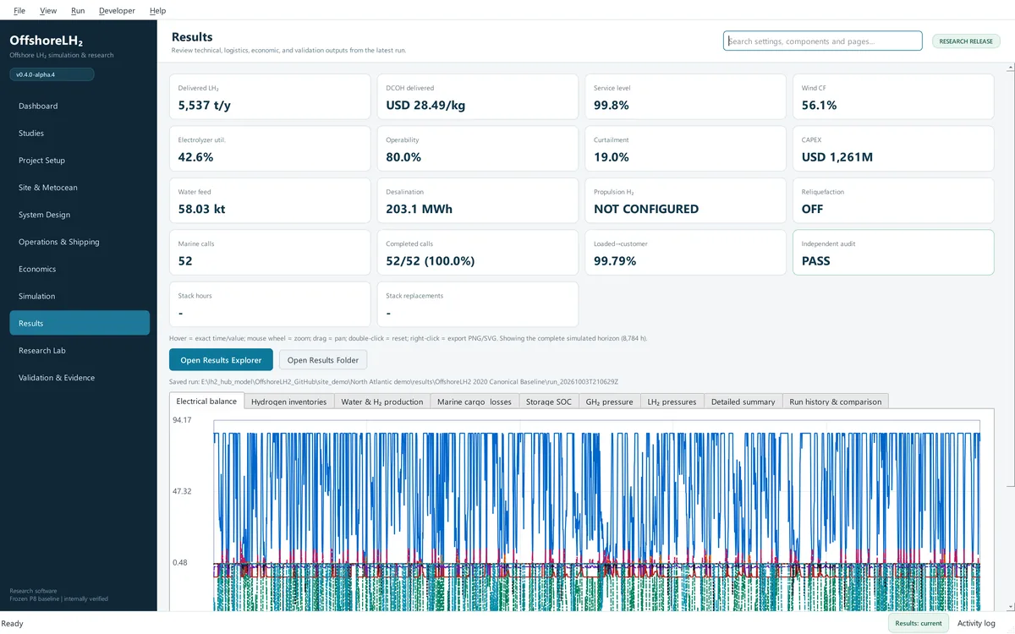Select Propulsion H₂ NOT CONFIGURED card
The image size is (1015, 634).
click(685, 200)
